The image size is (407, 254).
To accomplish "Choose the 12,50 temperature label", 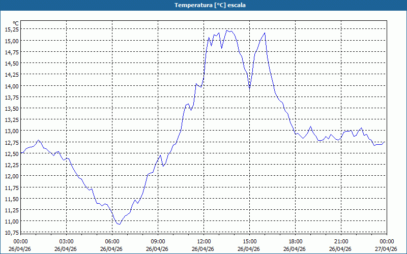I will point(12,154).
